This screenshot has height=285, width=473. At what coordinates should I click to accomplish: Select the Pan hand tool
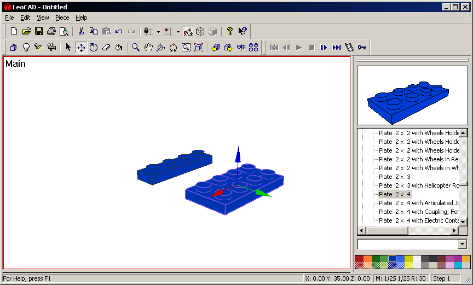148,48
